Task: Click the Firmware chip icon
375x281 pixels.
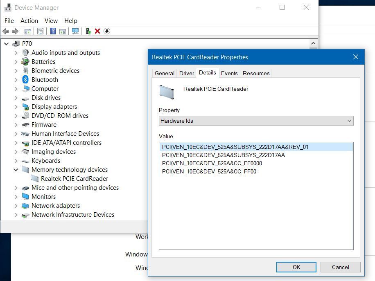Action: tap(25, 125)
